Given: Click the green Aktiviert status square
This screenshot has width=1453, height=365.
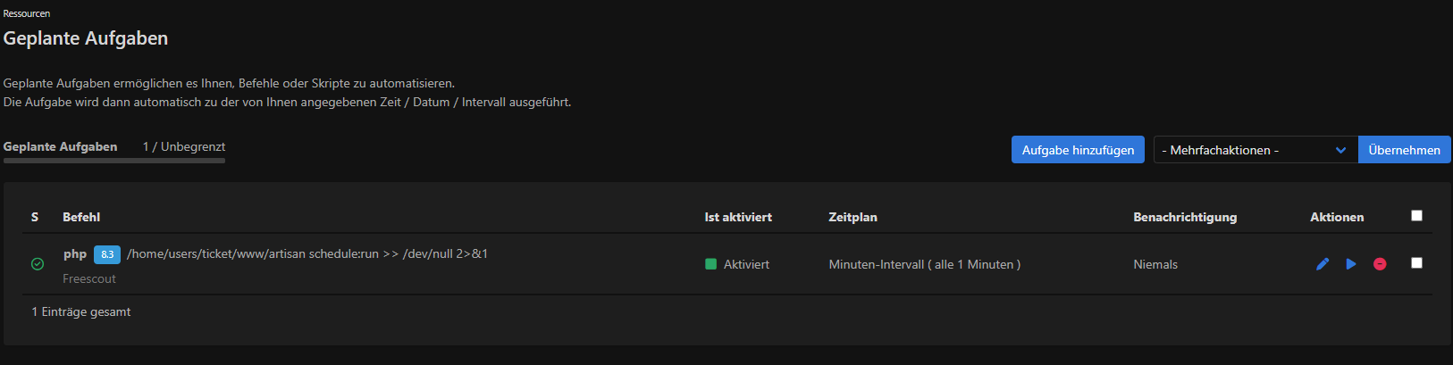Looking at the screenshot, I should [711, 264].
